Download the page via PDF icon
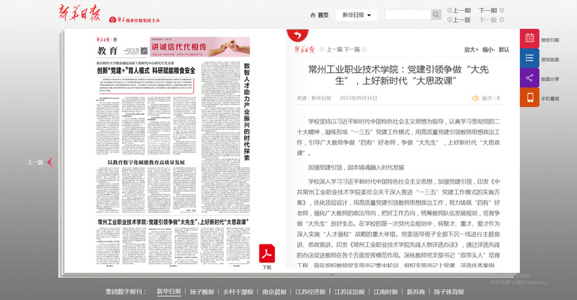The image size is (577, 300). click(267, 254)
